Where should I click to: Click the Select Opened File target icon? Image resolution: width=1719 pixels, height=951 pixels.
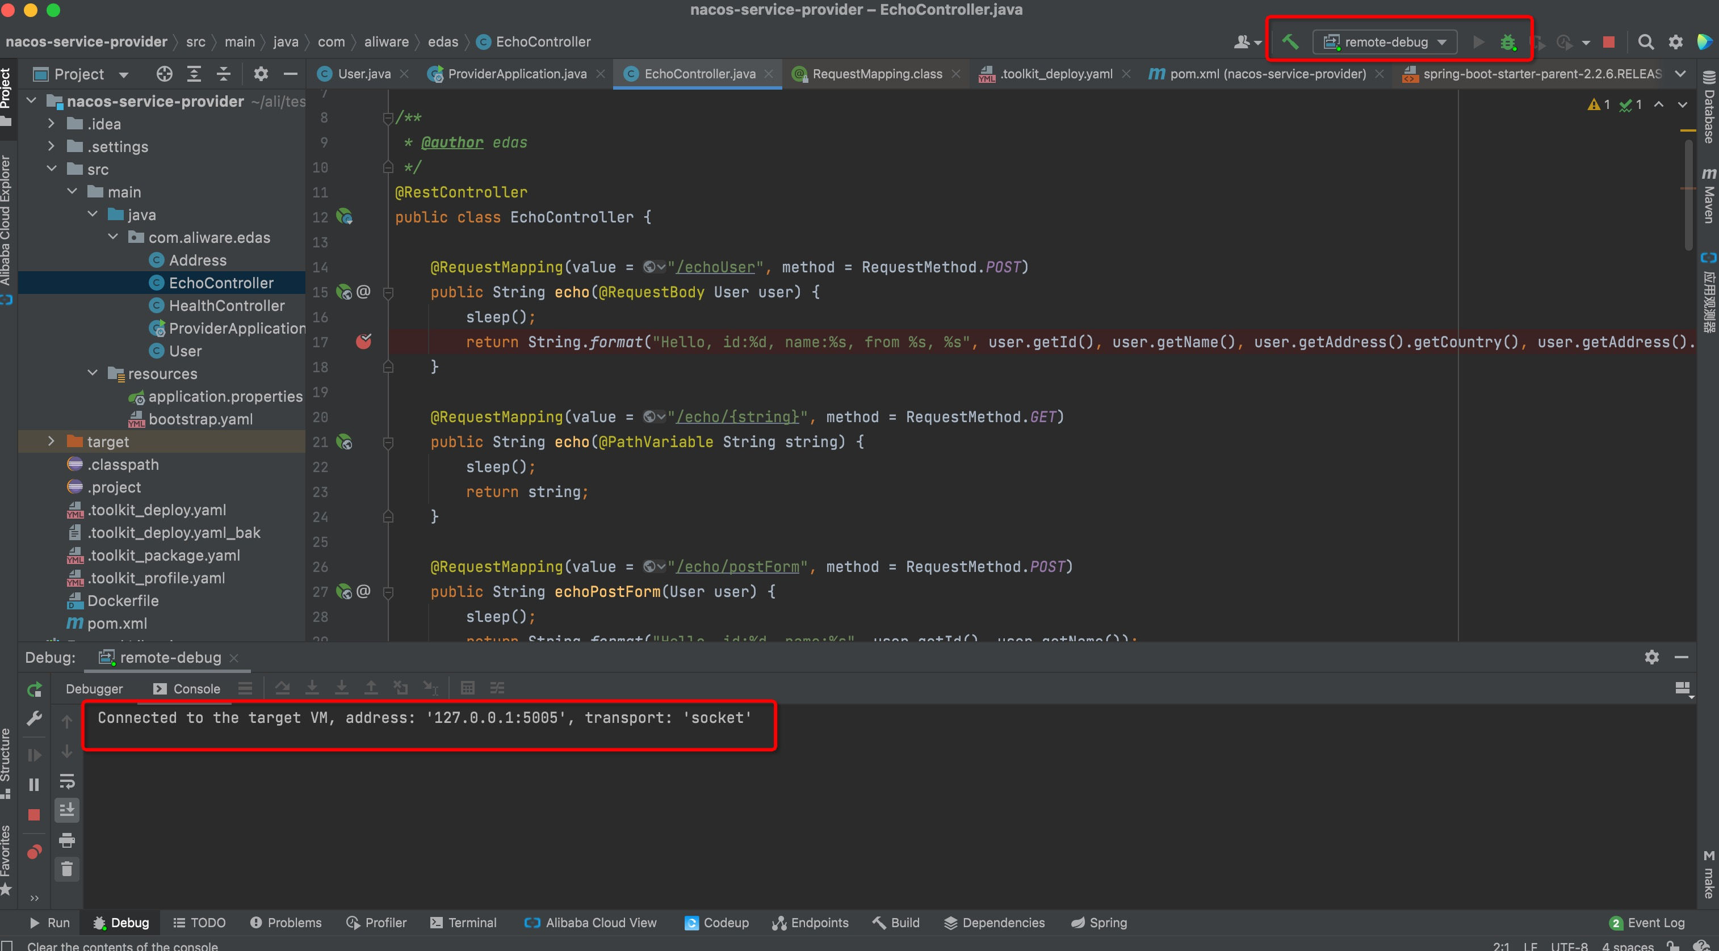click(164, 74)
